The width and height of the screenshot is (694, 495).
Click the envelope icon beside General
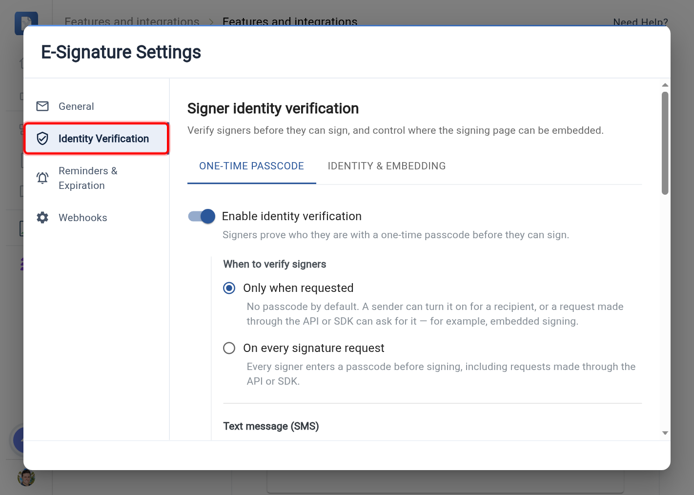pos(42,106)
